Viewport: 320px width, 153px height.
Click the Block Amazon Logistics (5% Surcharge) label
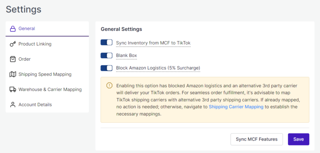158,68
